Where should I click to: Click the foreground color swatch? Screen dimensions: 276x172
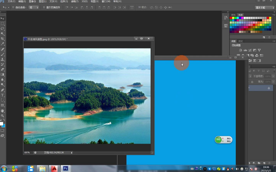point(1,124)
